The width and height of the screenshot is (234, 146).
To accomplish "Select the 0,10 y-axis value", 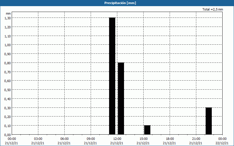I will tap(8, 126).
